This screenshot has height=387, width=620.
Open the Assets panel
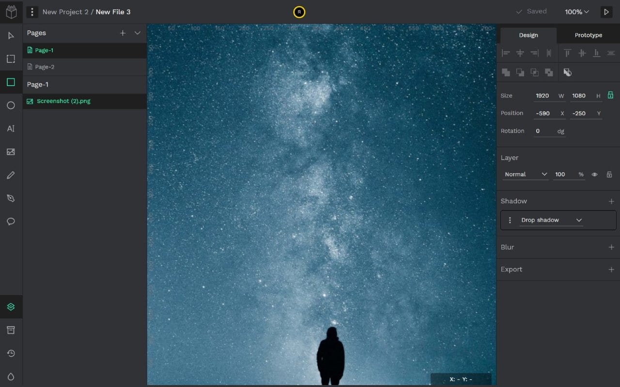click(x=11, y=329)
